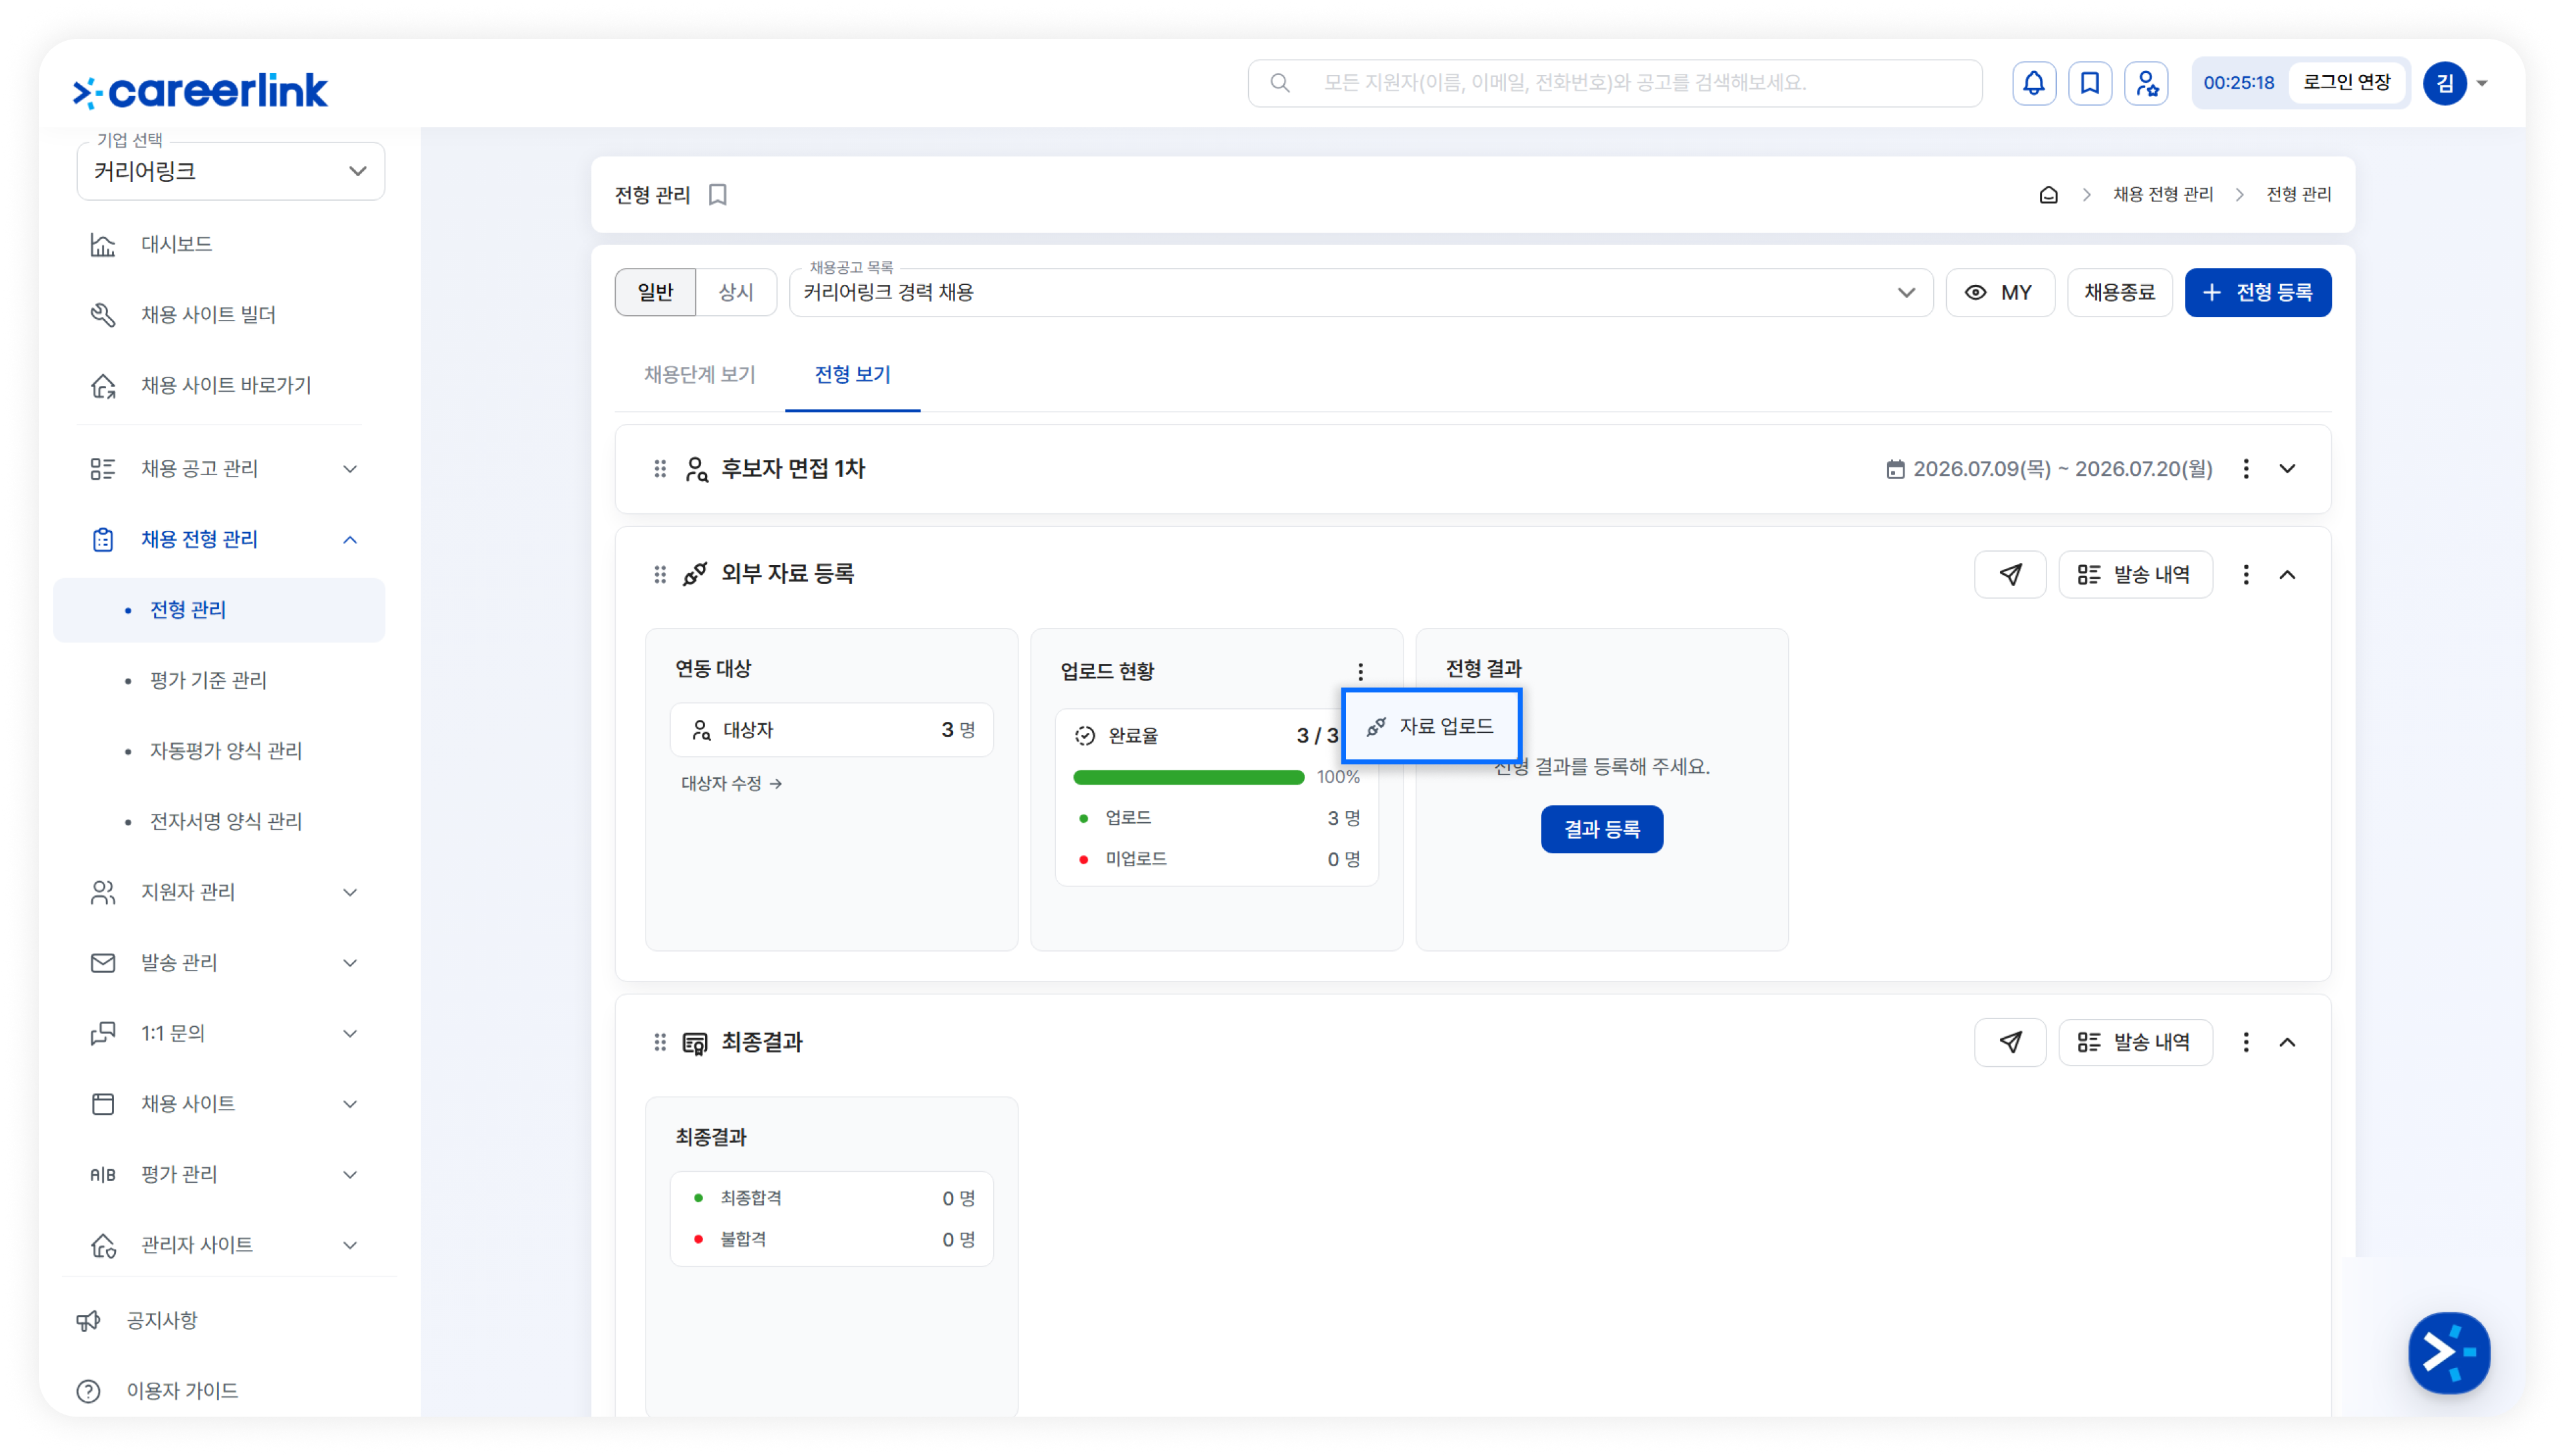Switch to 채용단계 보기 tab
The height and width of the screenshot is (1456, 2565).
click(700, 375)
